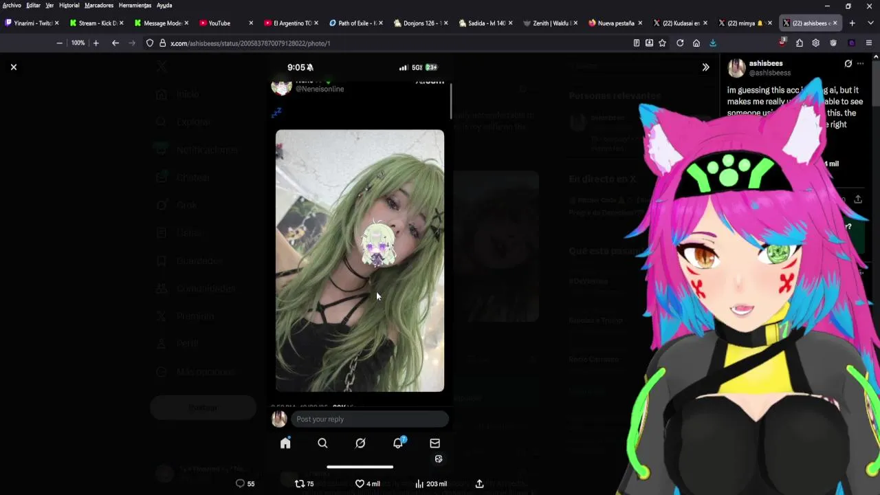Close the photo viewer with X

coord(13,67)
